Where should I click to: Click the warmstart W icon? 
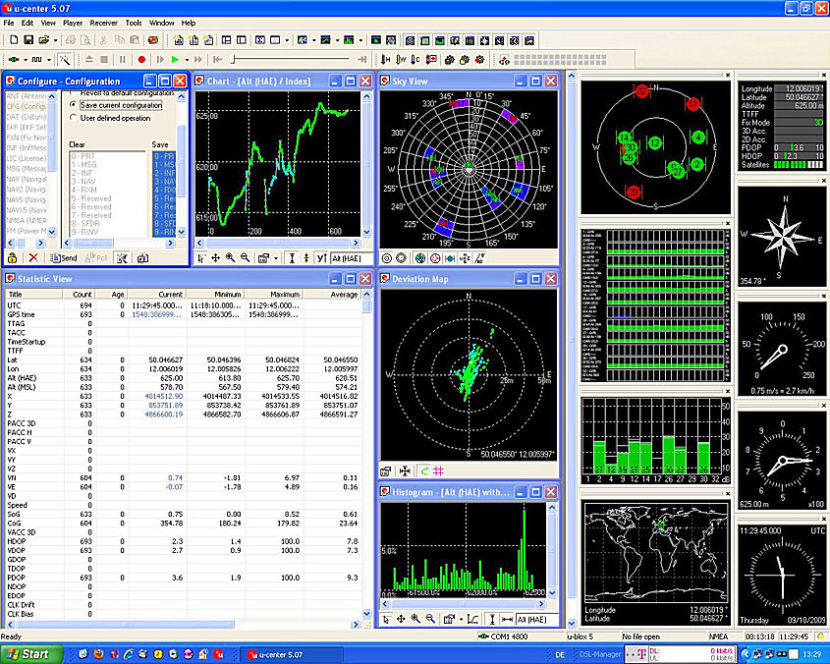[x=401, y=59]
